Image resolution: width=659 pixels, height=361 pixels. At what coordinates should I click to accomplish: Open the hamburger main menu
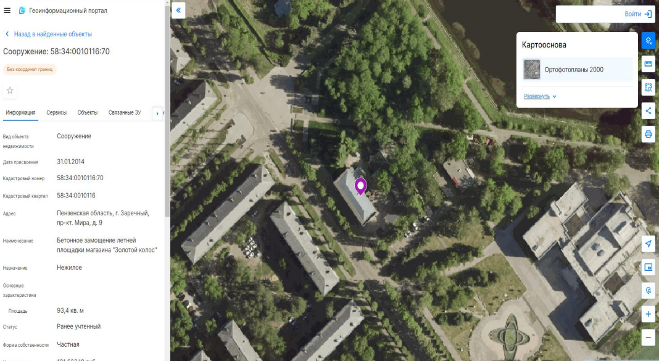pos(7,10)
